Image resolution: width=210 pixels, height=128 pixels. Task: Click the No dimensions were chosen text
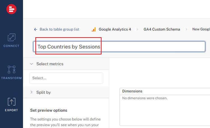click(x=145, y=98)
